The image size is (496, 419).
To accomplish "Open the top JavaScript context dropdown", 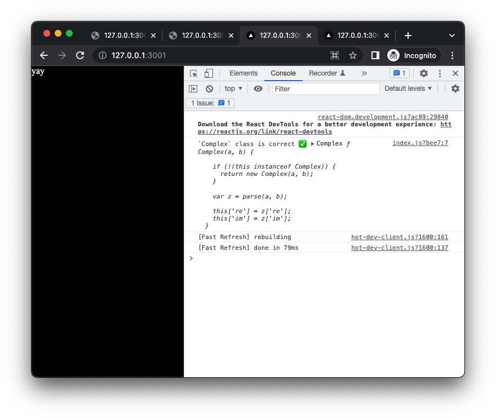I will [233, 89].
